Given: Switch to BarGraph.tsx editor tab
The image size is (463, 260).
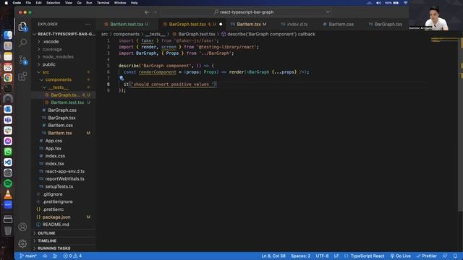Looking at the screenshot, I should pos(388,24).
